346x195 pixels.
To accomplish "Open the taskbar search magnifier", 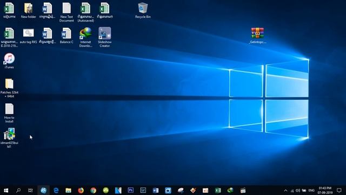I will pyautogui.click(x=18, y=190).
